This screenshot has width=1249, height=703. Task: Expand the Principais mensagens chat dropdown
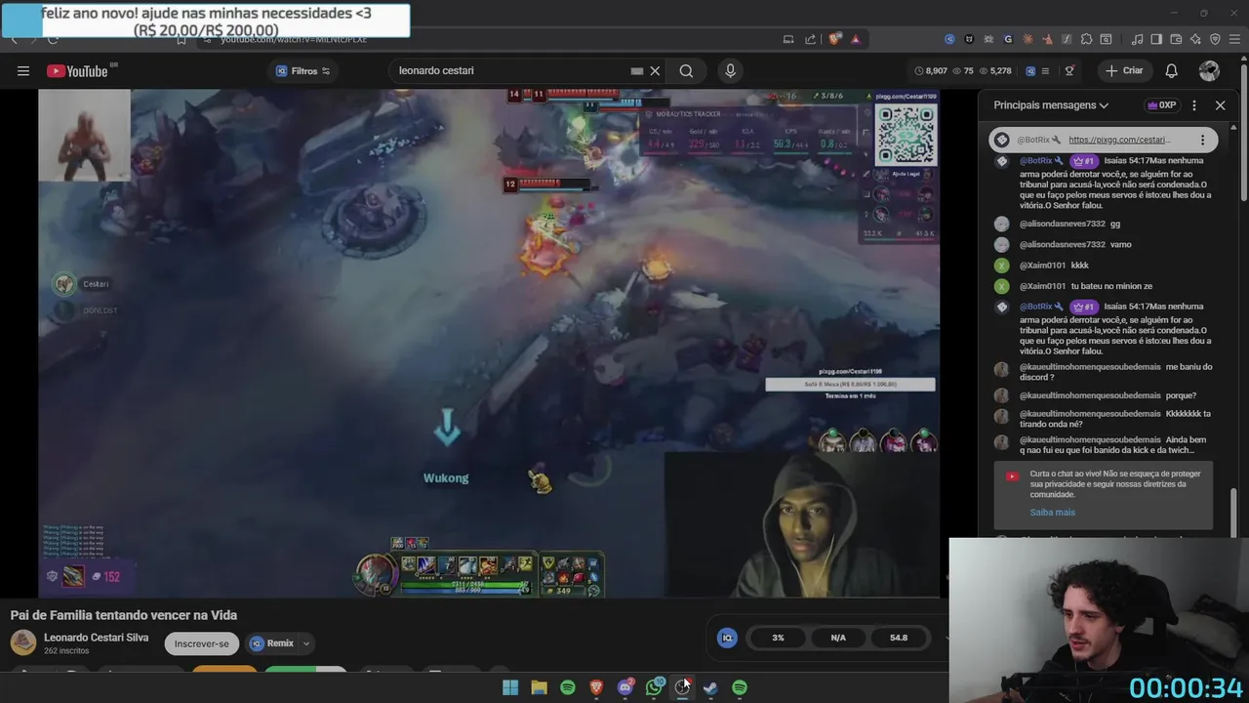tap(1051, 104)
